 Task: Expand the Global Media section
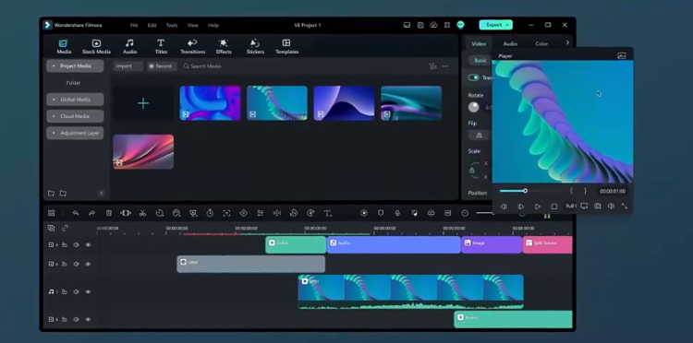pos(54,100)
